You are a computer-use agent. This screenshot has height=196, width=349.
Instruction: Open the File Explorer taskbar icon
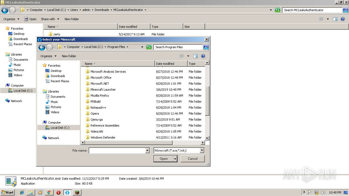(31, 192)
